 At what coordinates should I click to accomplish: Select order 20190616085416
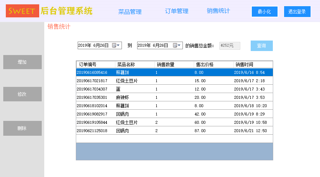point(175,72)
